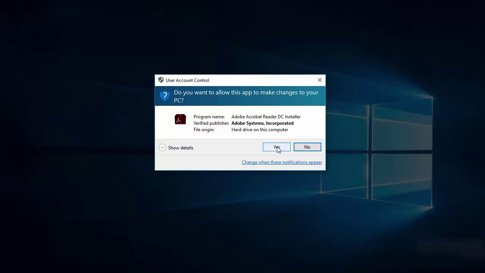Click the Adobe Acrobat Reader program icon

180,119
